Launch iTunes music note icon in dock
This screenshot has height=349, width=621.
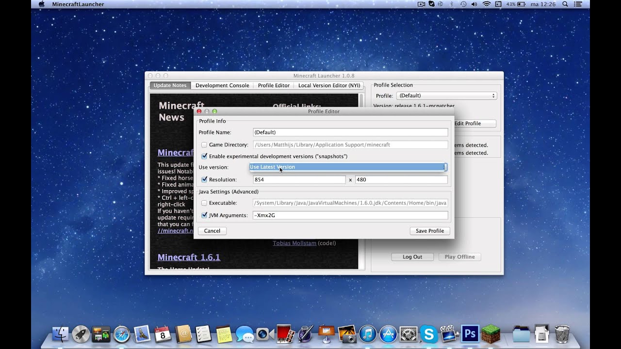pos(367,333)
